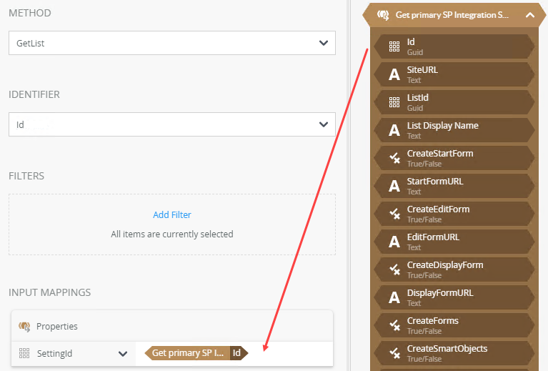Click the SettingId grid icon
The image size is (548, 371).
[24, 354]
